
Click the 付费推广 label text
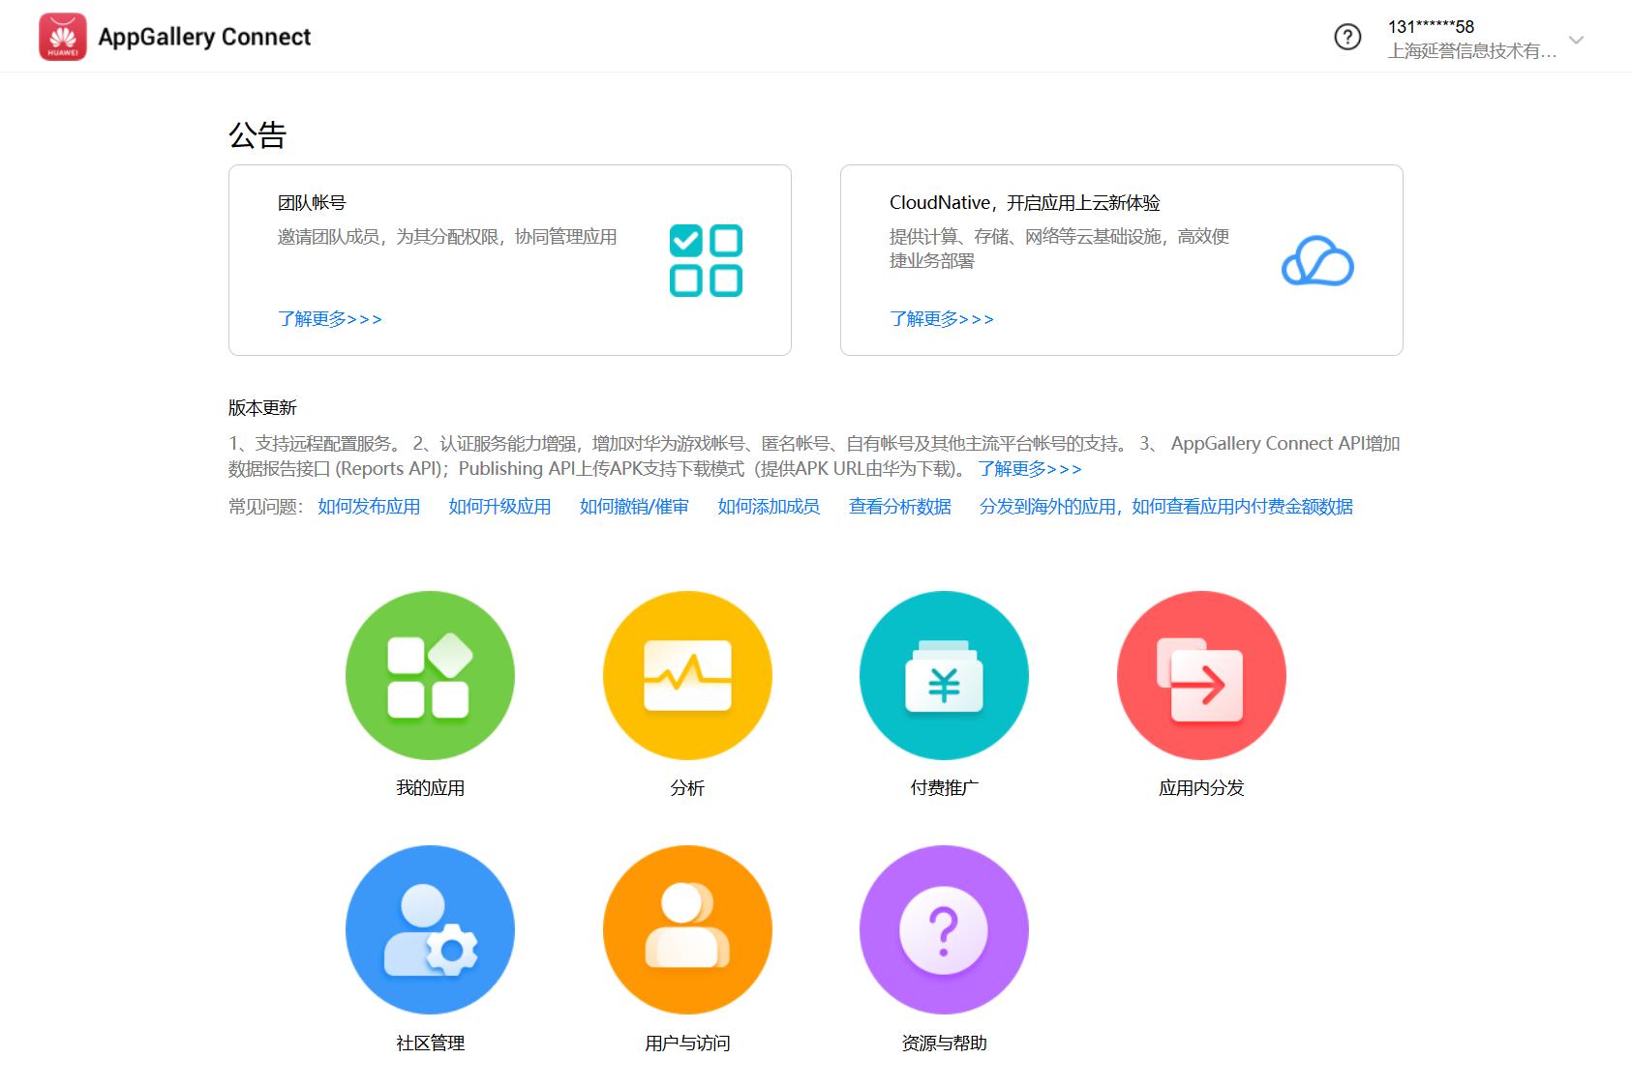(x=944, y=788)
